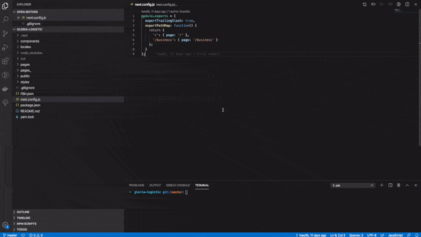This screenshot has width=421, height=237.
Task: Open the Source Control view
Action: 5,33
